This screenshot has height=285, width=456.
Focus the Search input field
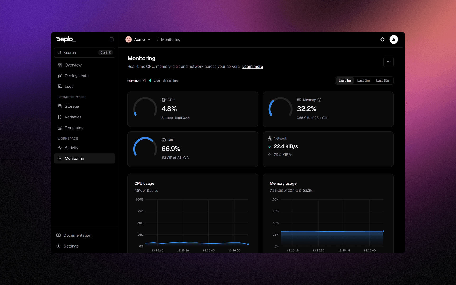point(84,53)
